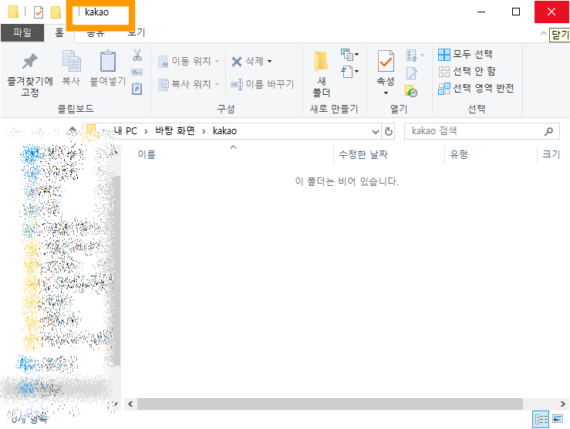Viewport: 570px width, 429px height.
Task: Click kakao in the address bar path
Action: pos(224,131)
